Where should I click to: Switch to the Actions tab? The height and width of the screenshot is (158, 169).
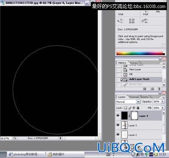[134, 63]
